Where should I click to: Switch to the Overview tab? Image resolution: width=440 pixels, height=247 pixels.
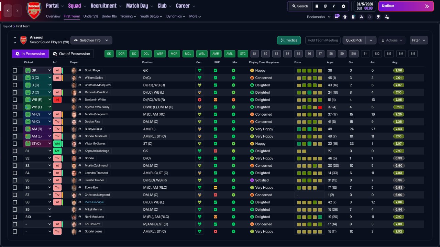(x=53, y=16)
